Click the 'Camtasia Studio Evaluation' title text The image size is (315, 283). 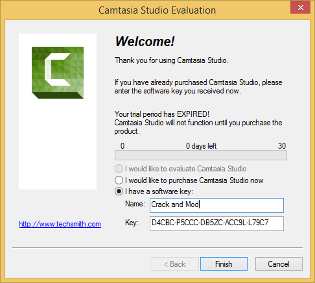157,10
